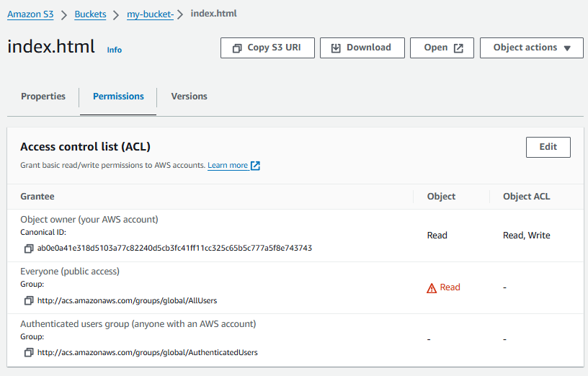Select the Permissions tab
Screen dimensions: 588x376
point(118,97)
